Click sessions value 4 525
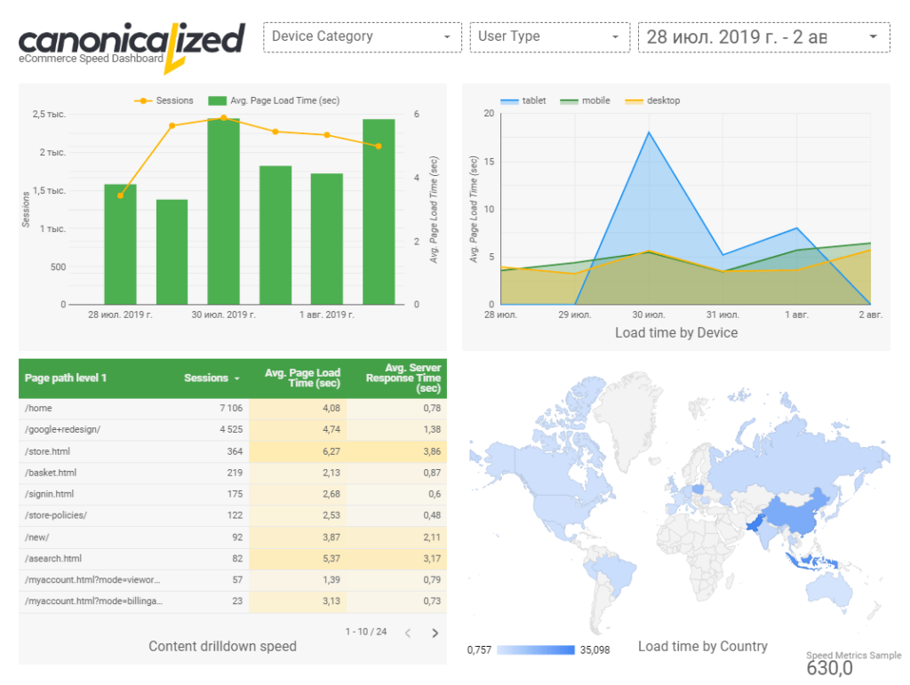This screenshot has width=910, height=685. click(231, 430)
